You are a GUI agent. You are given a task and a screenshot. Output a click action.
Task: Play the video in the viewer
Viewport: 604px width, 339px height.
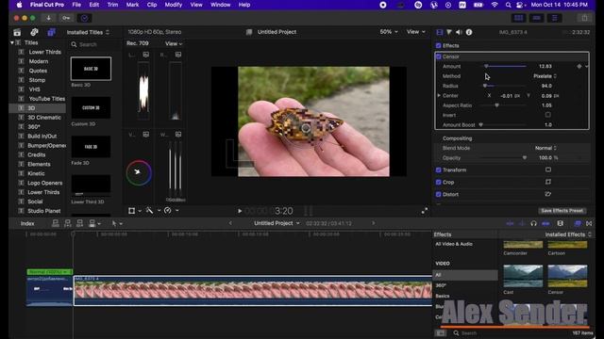coord(240,211)
